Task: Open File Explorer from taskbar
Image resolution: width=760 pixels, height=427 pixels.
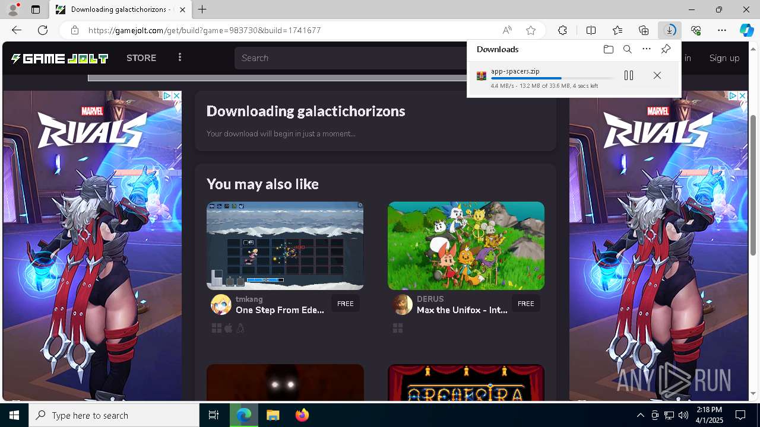Action: [x=273, y=415]
